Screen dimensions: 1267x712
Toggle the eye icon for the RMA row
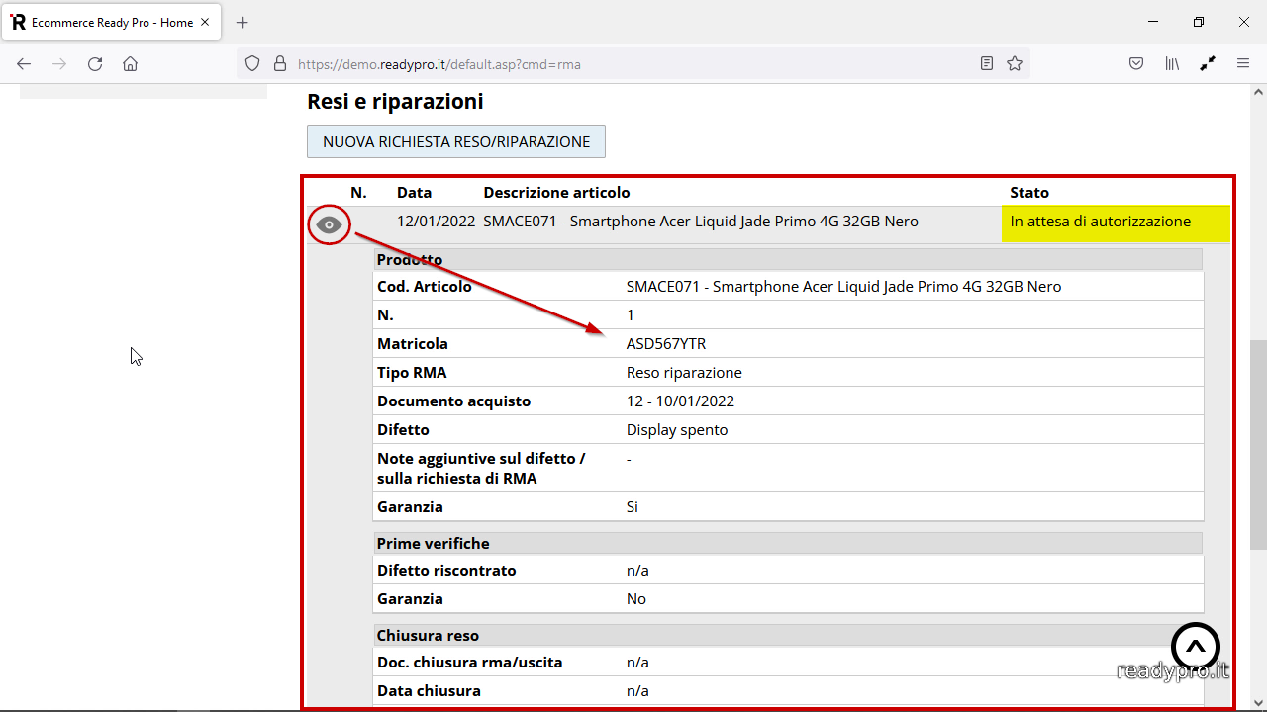click(x=329, y=225)
